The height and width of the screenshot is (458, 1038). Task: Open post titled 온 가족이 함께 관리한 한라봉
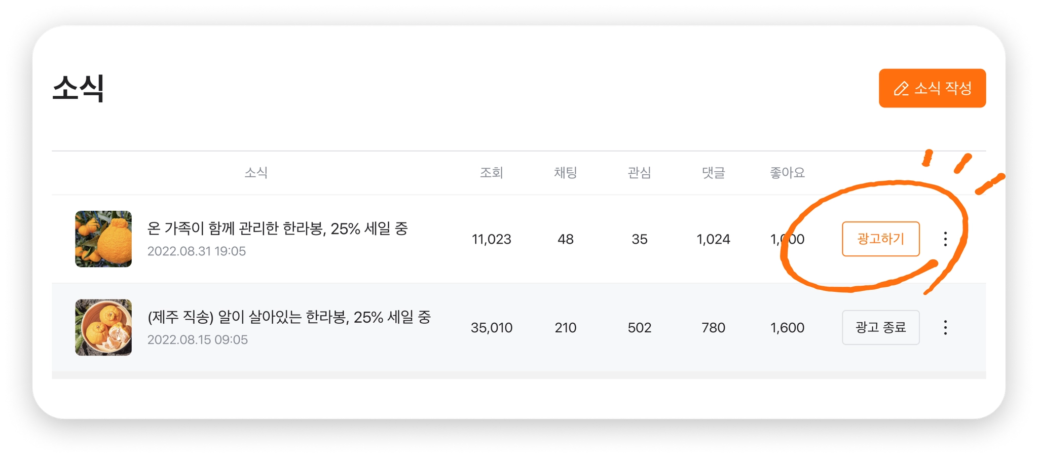coord(277,228)
